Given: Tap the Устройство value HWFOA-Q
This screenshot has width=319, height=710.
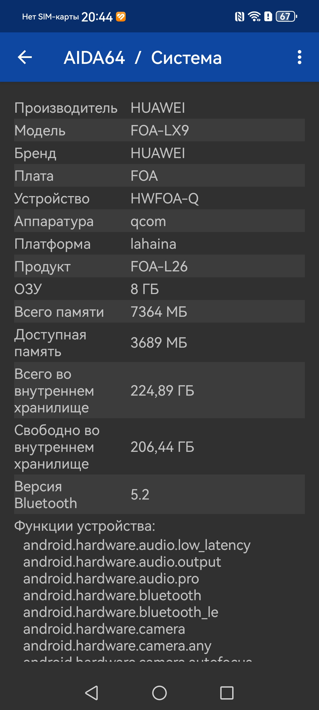Looking at the screenshot, I should (x=165, y=199).
